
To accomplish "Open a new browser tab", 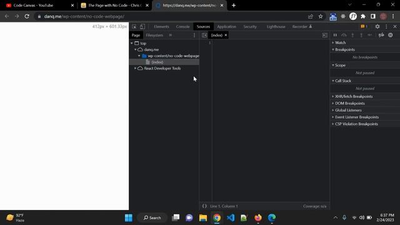I will [234, 6].
